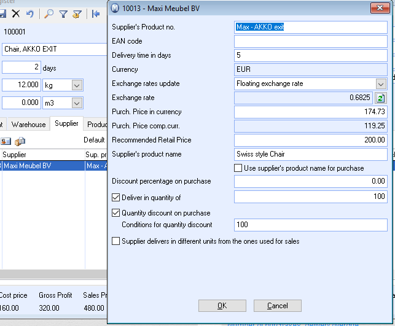The height and width of the screenshot is (326, 395).
Task: Click the Supplier column header
Action: pyautogui.click(x=44, y=155)
